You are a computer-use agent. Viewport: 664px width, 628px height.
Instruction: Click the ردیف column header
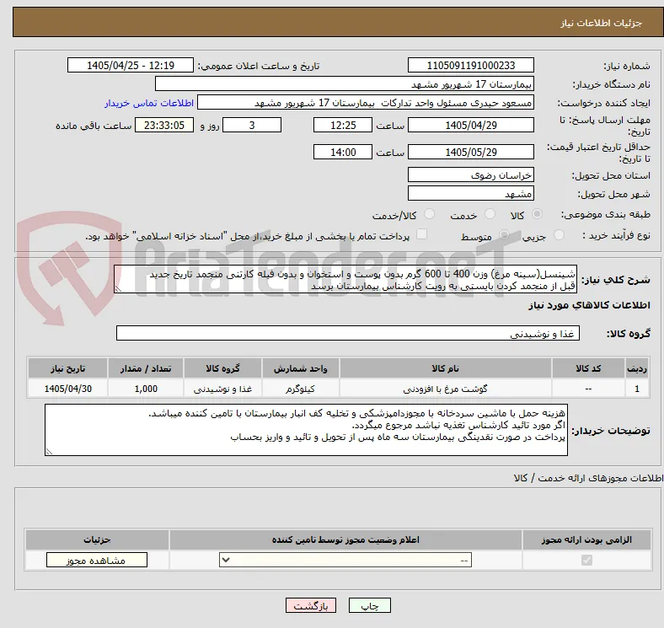click(637, 368)
